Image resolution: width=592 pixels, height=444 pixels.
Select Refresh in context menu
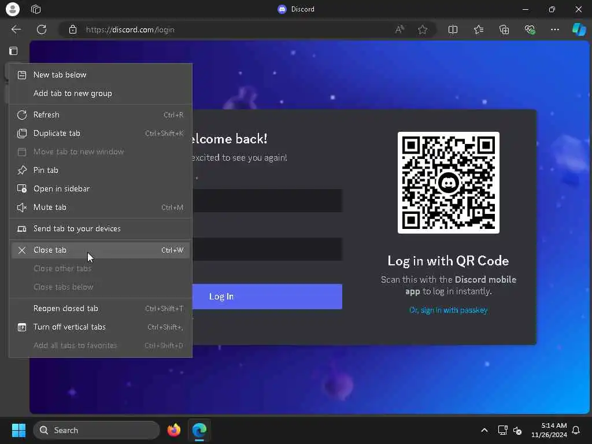[101, 115]
